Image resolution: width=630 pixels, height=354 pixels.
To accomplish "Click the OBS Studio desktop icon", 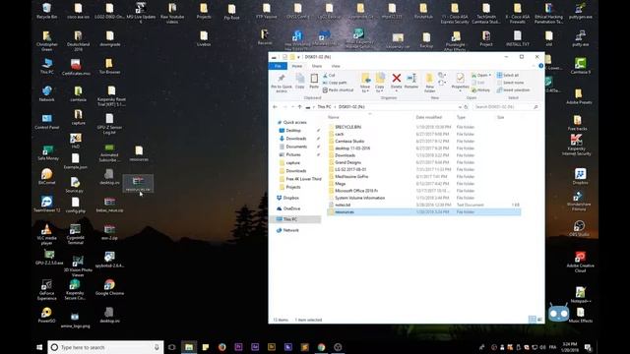I will (x=579, y=229).
